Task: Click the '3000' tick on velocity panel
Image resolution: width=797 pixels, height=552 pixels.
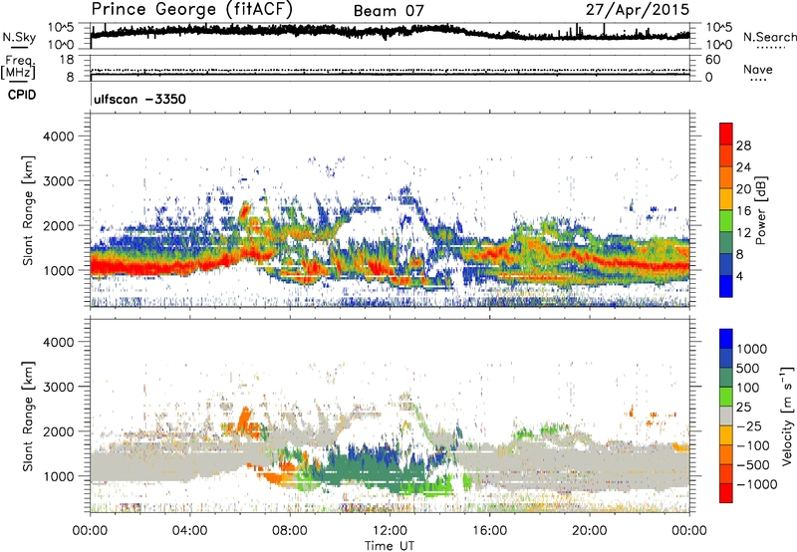Action: [x=59, y=387]
